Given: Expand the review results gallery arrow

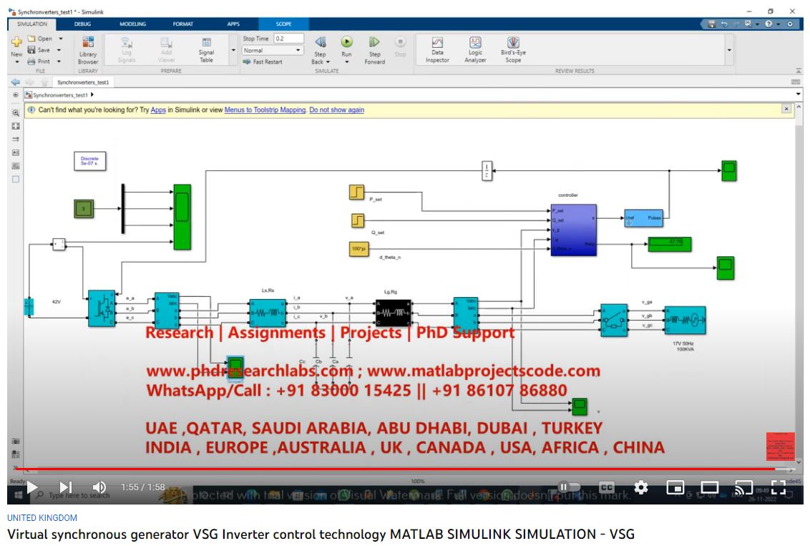Looking at the screenshot, I should pos(729,50).
